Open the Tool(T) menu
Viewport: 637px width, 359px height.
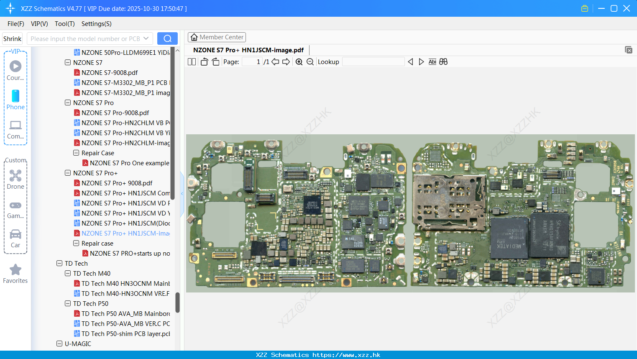click(65, 24)
